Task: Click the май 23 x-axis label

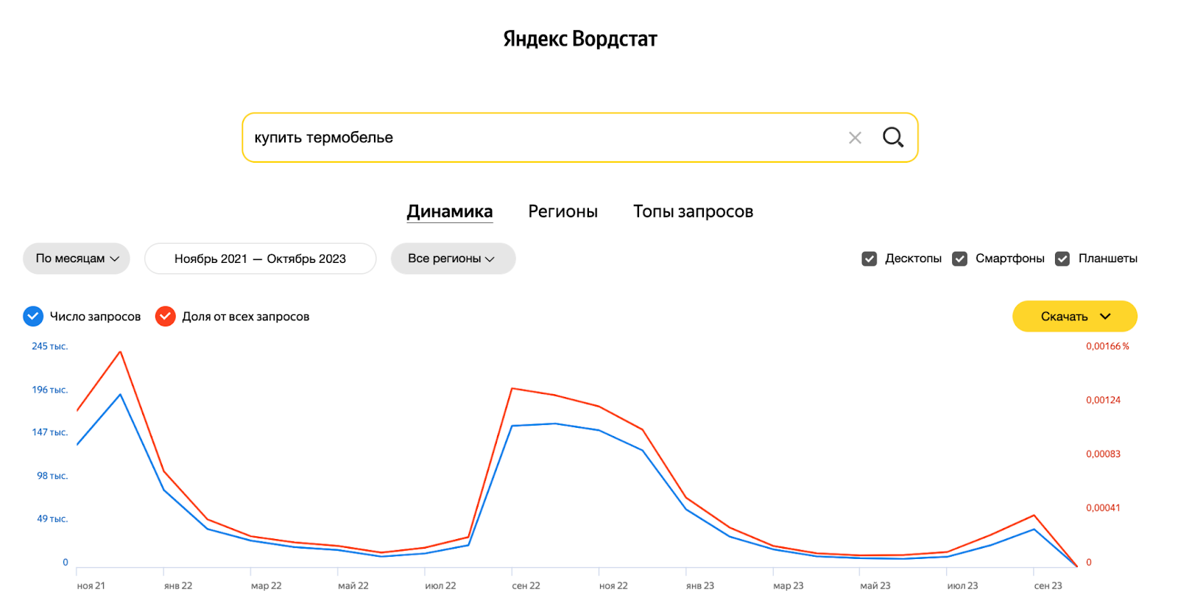Action: 875,585
